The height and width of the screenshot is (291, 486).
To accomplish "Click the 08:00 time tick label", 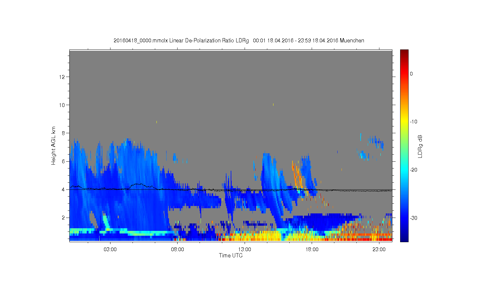I will point(178,250).
